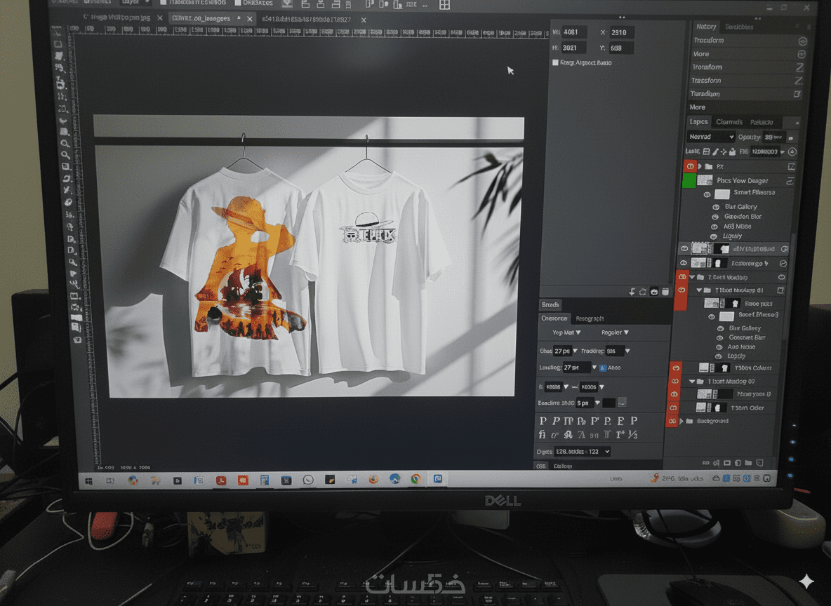Toggle visibility of T3em Oder layer
Screen dimensions: 831x606
673,408
